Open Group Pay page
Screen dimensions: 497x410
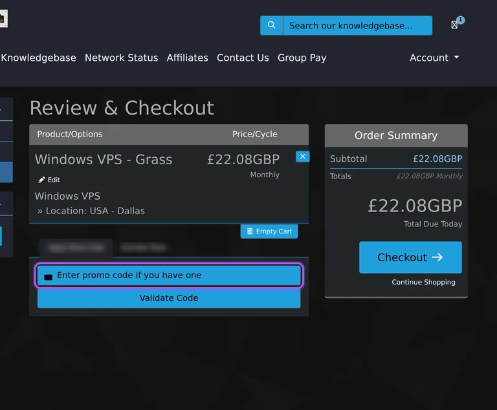pyautogui.click(x=302, y=58)
